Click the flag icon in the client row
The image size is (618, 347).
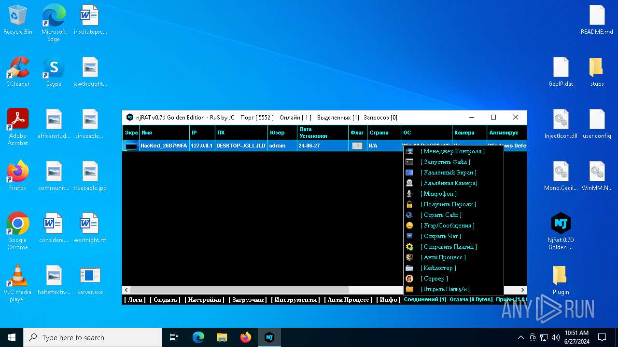click(x=357, y=146)
